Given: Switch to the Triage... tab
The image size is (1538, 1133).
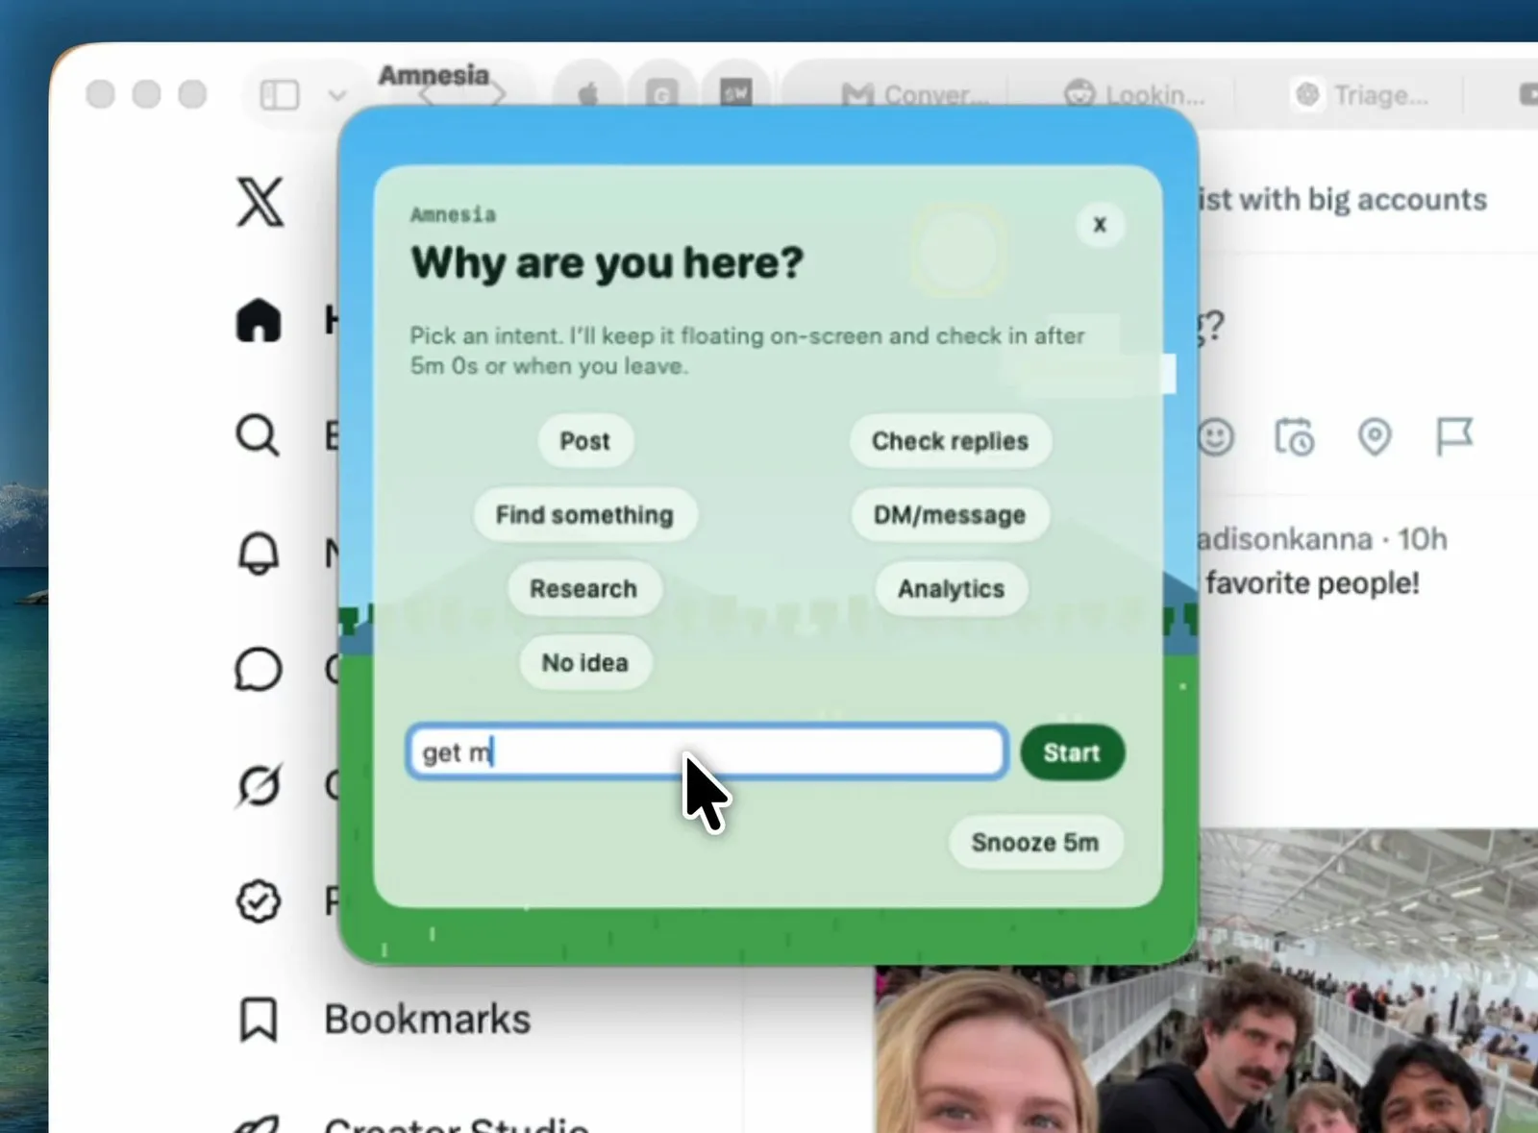Looking at the screenshot, I should [x=1361, y=94].
